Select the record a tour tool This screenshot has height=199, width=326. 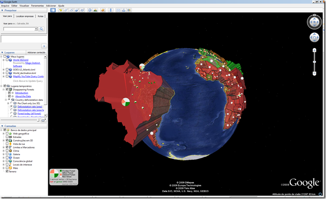coord(82,10)
